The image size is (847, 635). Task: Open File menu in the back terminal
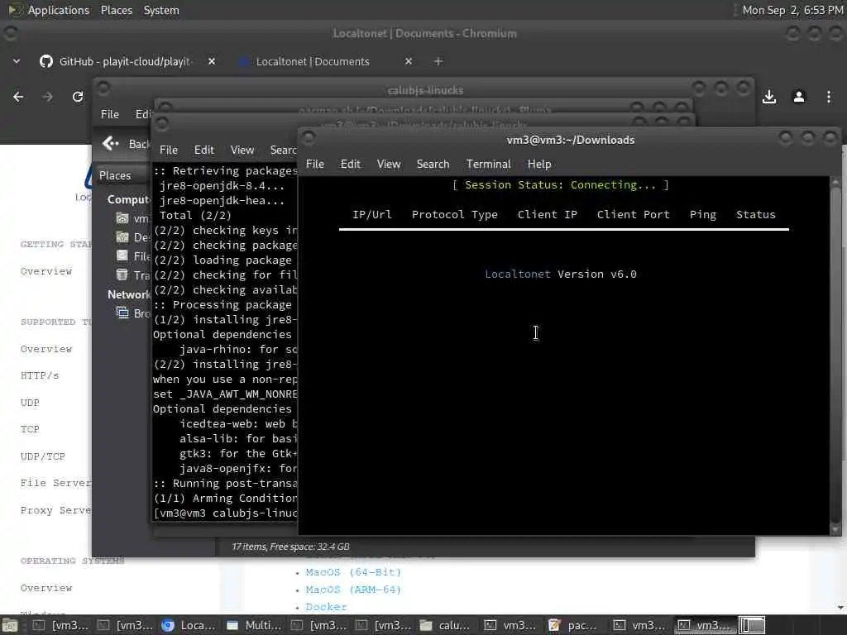[x=169, y=150]
